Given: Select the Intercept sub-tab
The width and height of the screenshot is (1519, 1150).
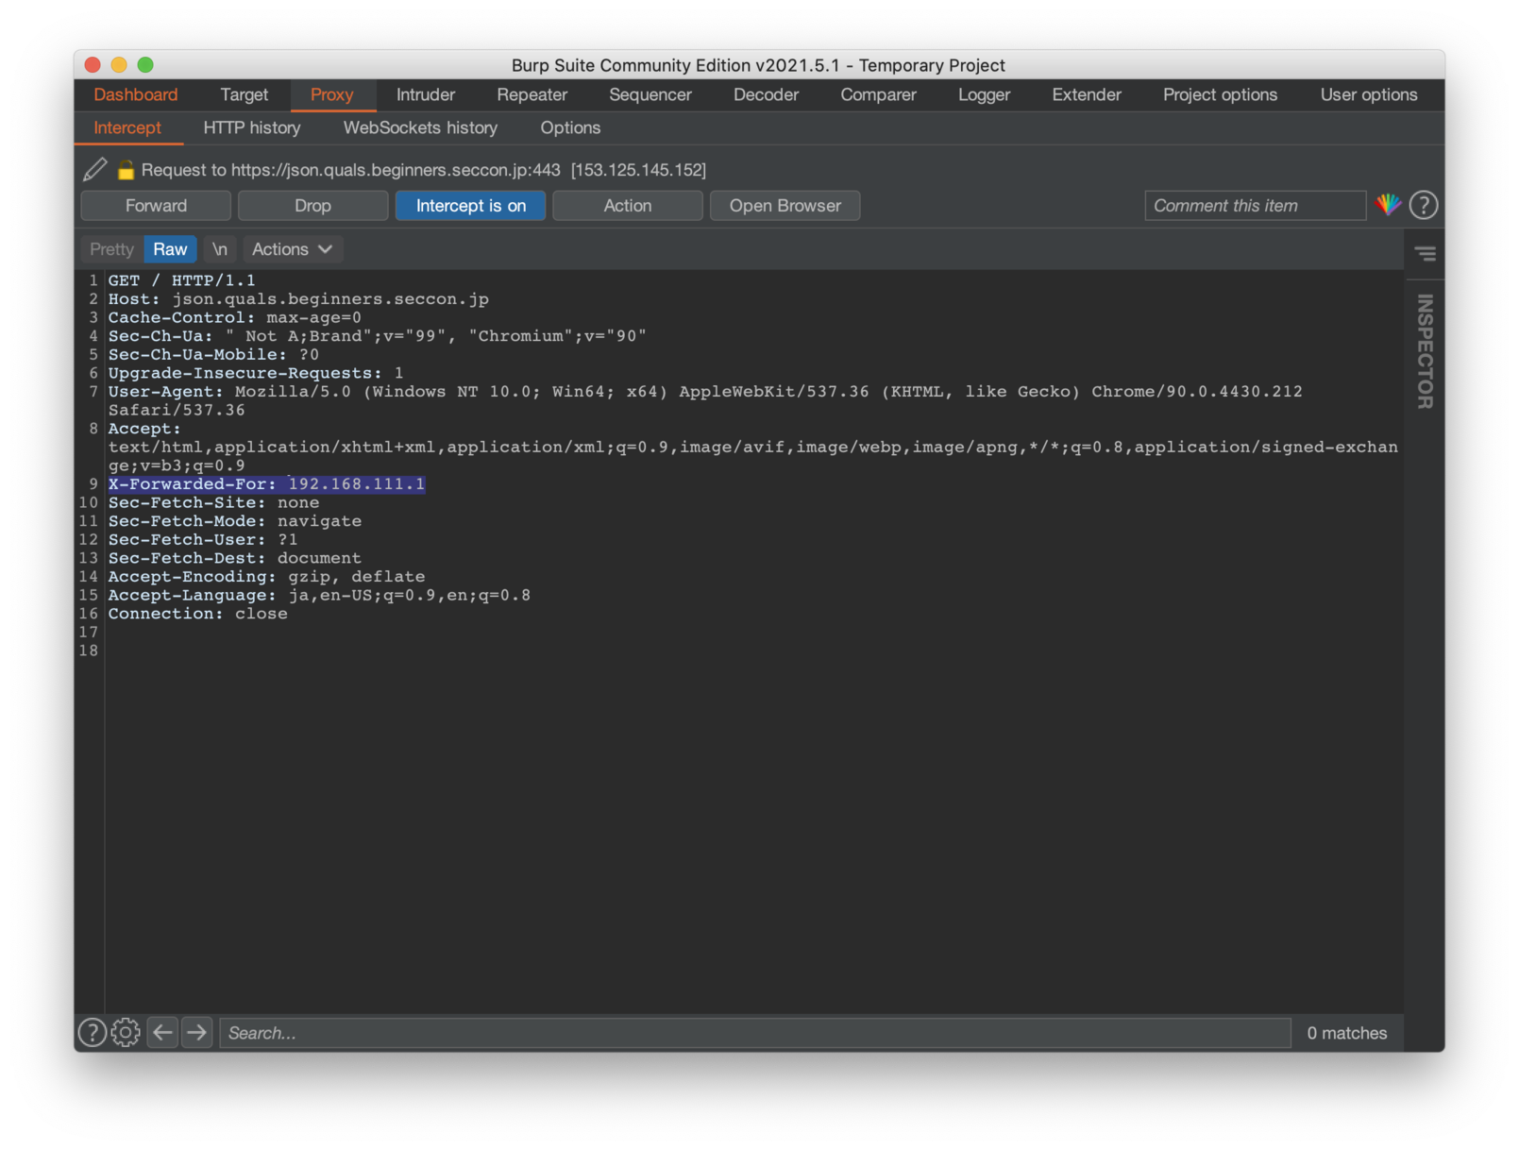Looking at the screenshot, I should [x=127, y=127].
